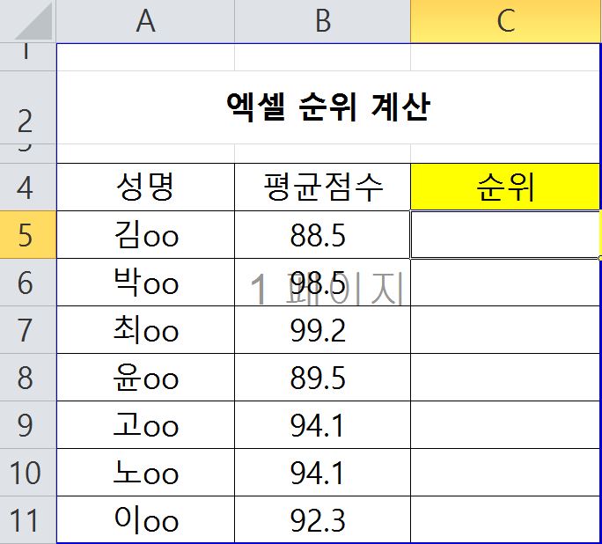Click the 94.1 score in 노oo row
602x544 pixels.
(x=322, y=473)
